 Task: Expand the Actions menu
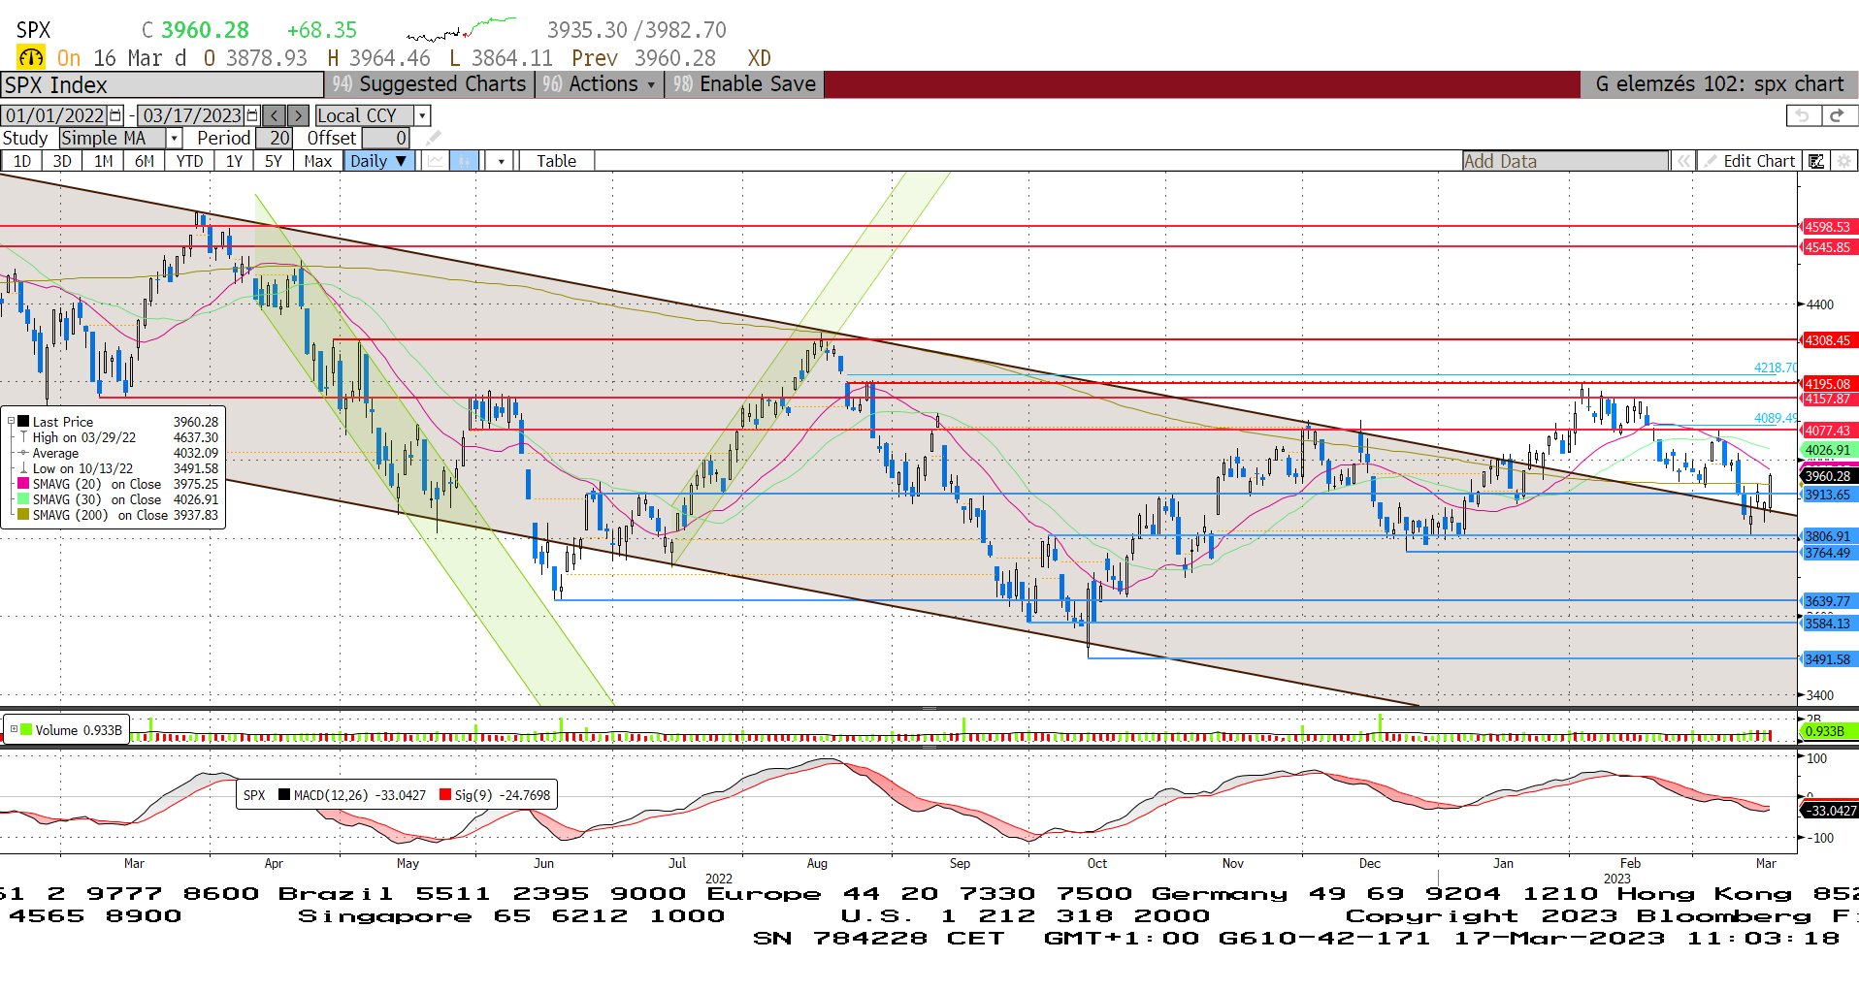(599, 84)
